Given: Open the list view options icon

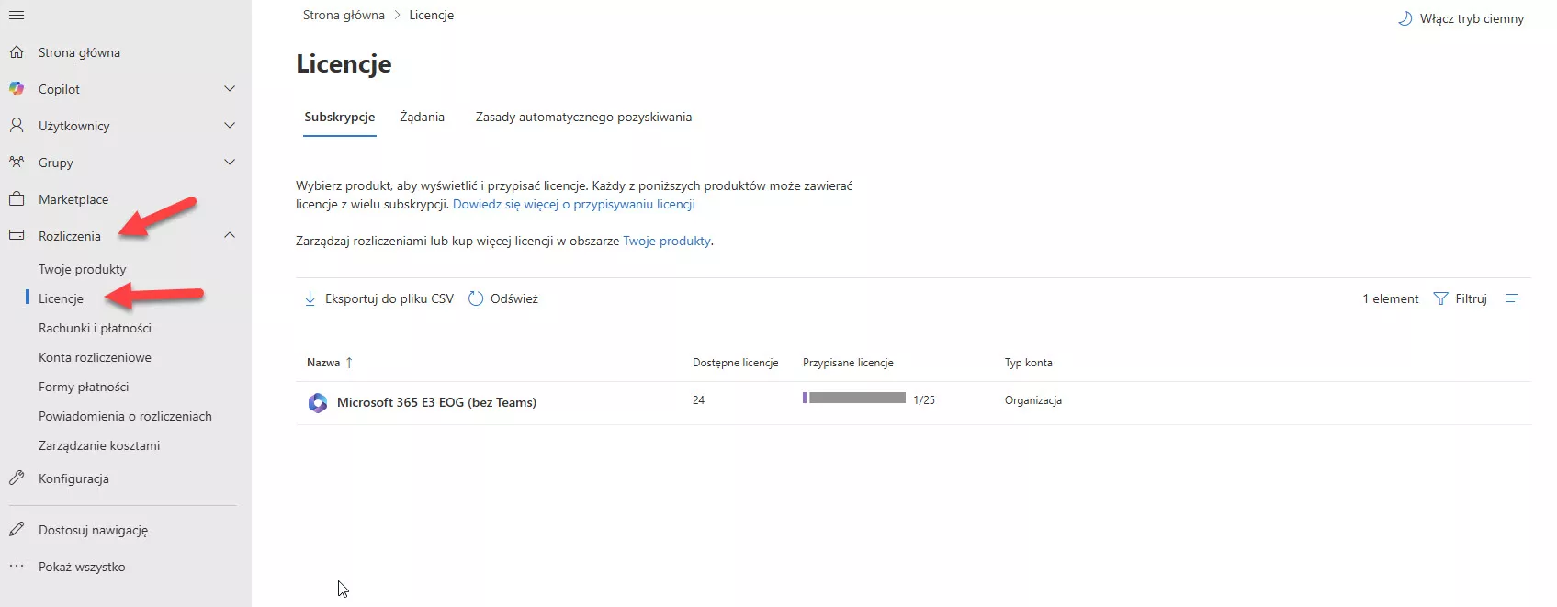Looking at the screenshot, I should point(1513,298).
